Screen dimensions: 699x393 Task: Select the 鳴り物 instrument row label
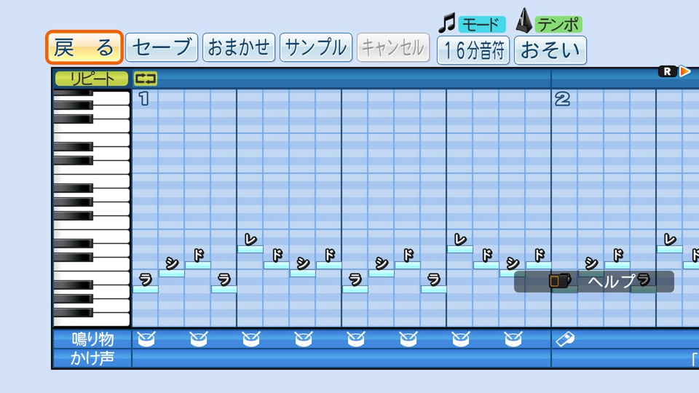coord(92,340)
